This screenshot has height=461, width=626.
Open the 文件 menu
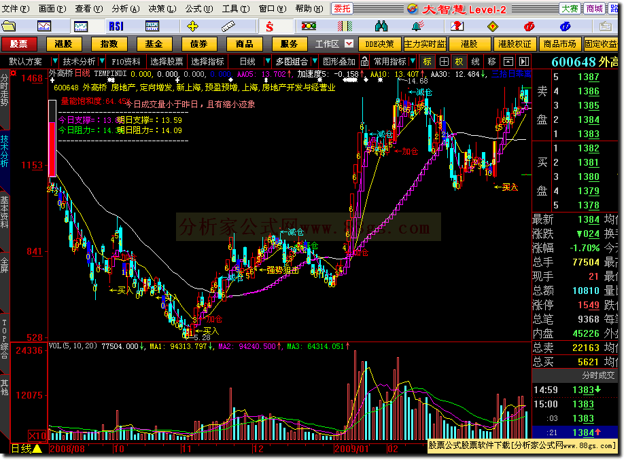[x=16, y=8]
